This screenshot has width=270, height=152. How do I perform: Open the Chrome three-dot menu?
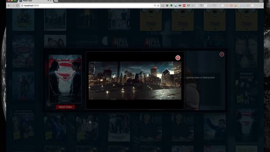pyautogui.click(x=261, y=5)
